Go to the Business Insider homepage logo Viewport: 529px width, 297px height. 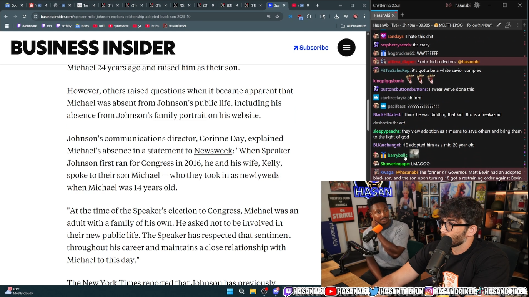pyautogui.click(x=93, y=48)
